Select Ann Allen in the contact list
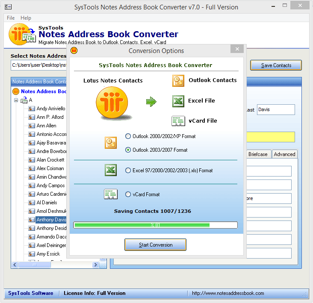This screenshot has height=303, width=313. click(47, 126)
